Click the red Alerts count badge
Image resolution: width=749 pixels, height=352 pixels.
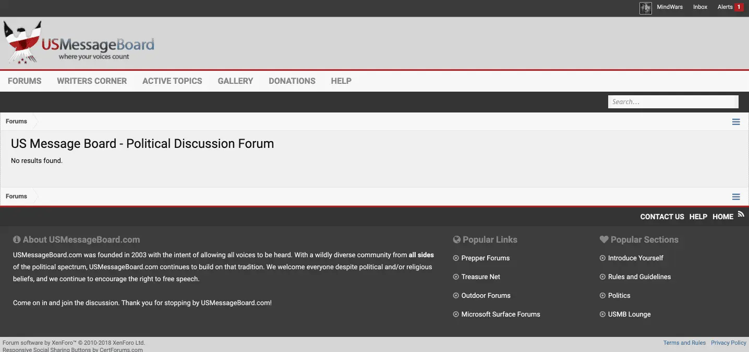(x=739, y=7)
